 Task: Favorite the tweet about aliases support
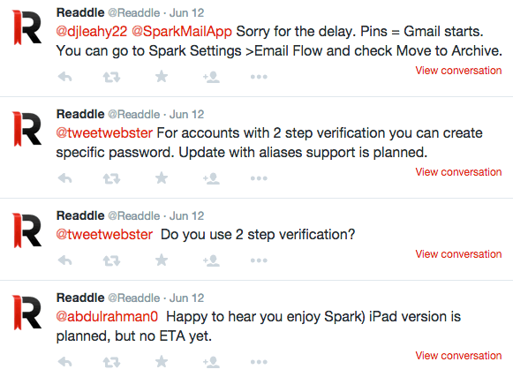point(162,178)
